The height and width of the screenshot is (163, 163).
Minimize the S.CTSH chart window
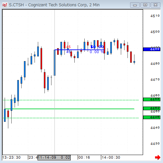(x=135, y=5)
